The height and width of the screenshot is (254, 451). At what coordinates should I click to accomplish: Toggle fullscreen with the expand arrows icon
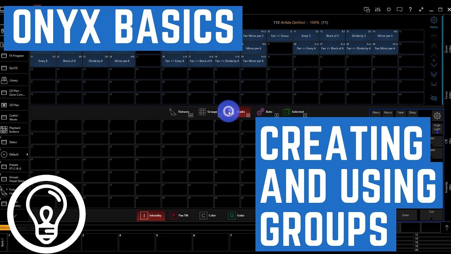[421, 10]
